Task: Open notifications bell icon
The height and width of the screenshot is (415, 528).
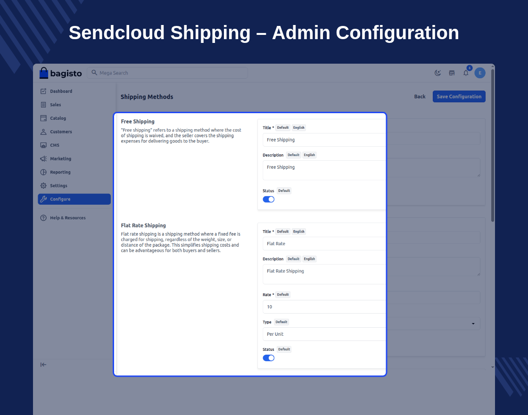Action: [x=466, y=73]
